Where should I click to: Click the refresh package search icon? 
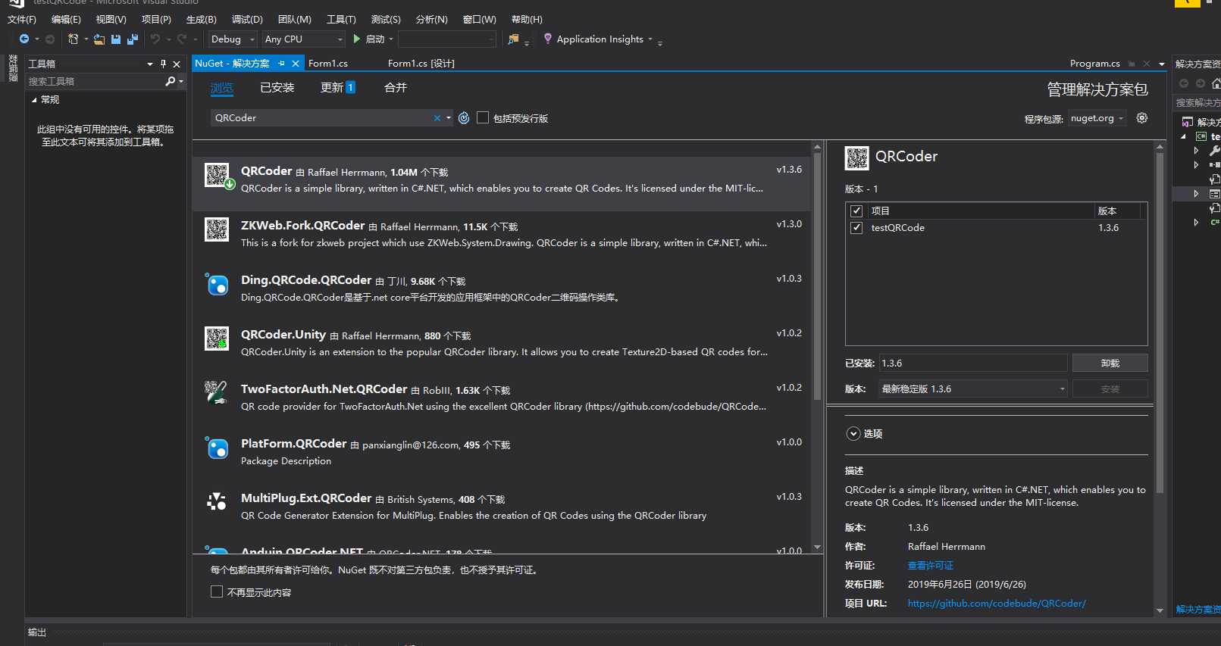(x=464, y=118)
